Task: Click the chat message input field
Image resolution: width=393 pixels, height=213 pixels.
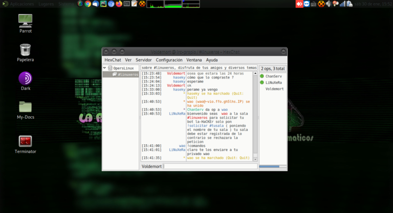Action: click(210, 166)
